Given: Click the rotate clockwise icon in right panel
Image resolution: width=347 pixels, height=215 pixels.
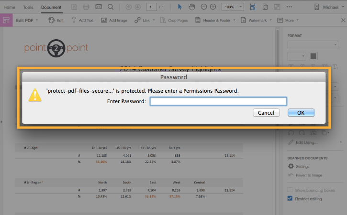Looking at the screenshot, I should (x=302, y=132).
